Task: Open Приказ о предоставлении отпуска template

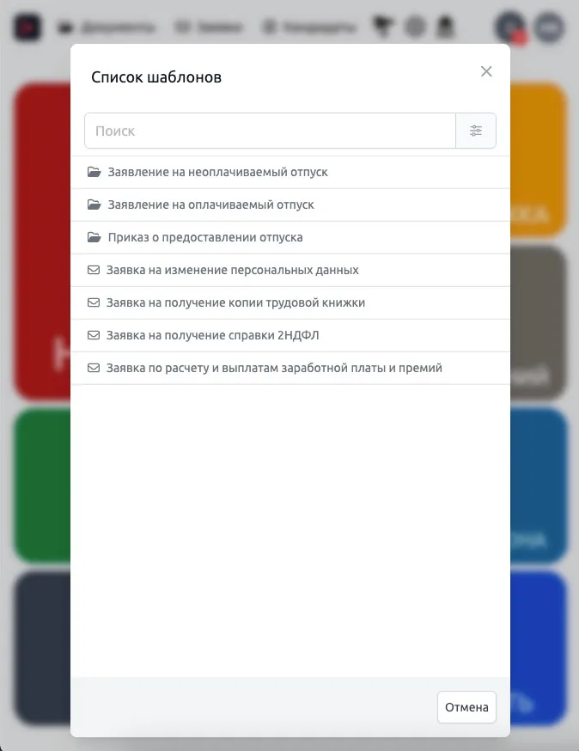Action: click(x=205, y=237)
